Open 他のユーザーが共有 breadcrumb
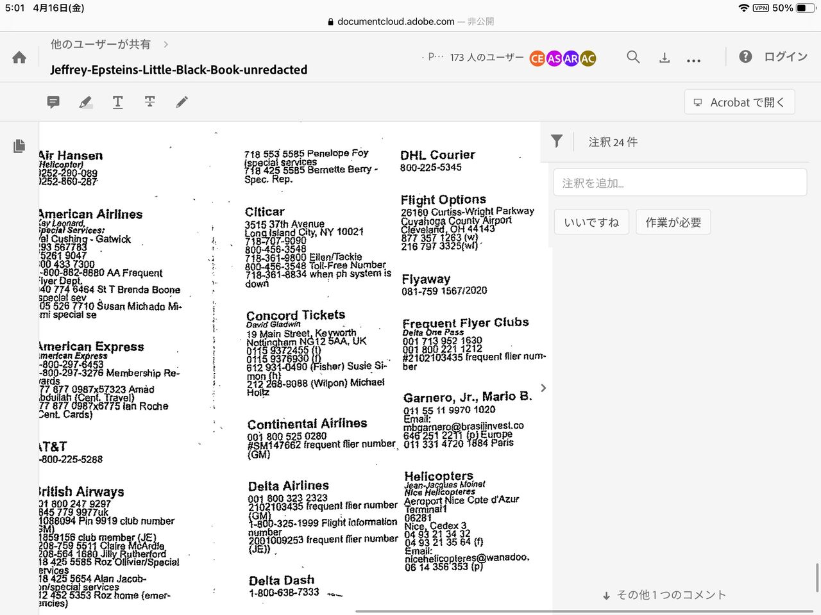The height and width of the screenshot is (615, 821). (101, 44)
